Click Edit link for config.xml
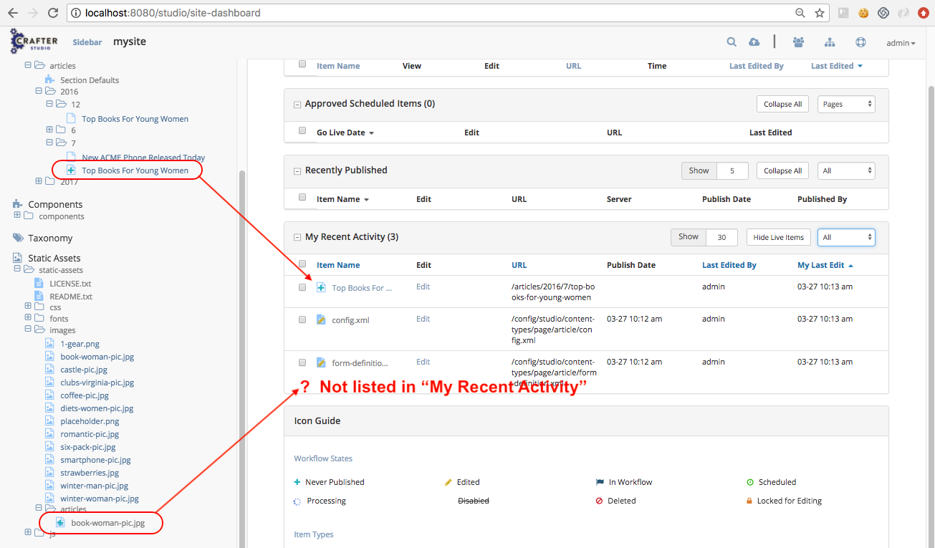 (x=423, y=319)
